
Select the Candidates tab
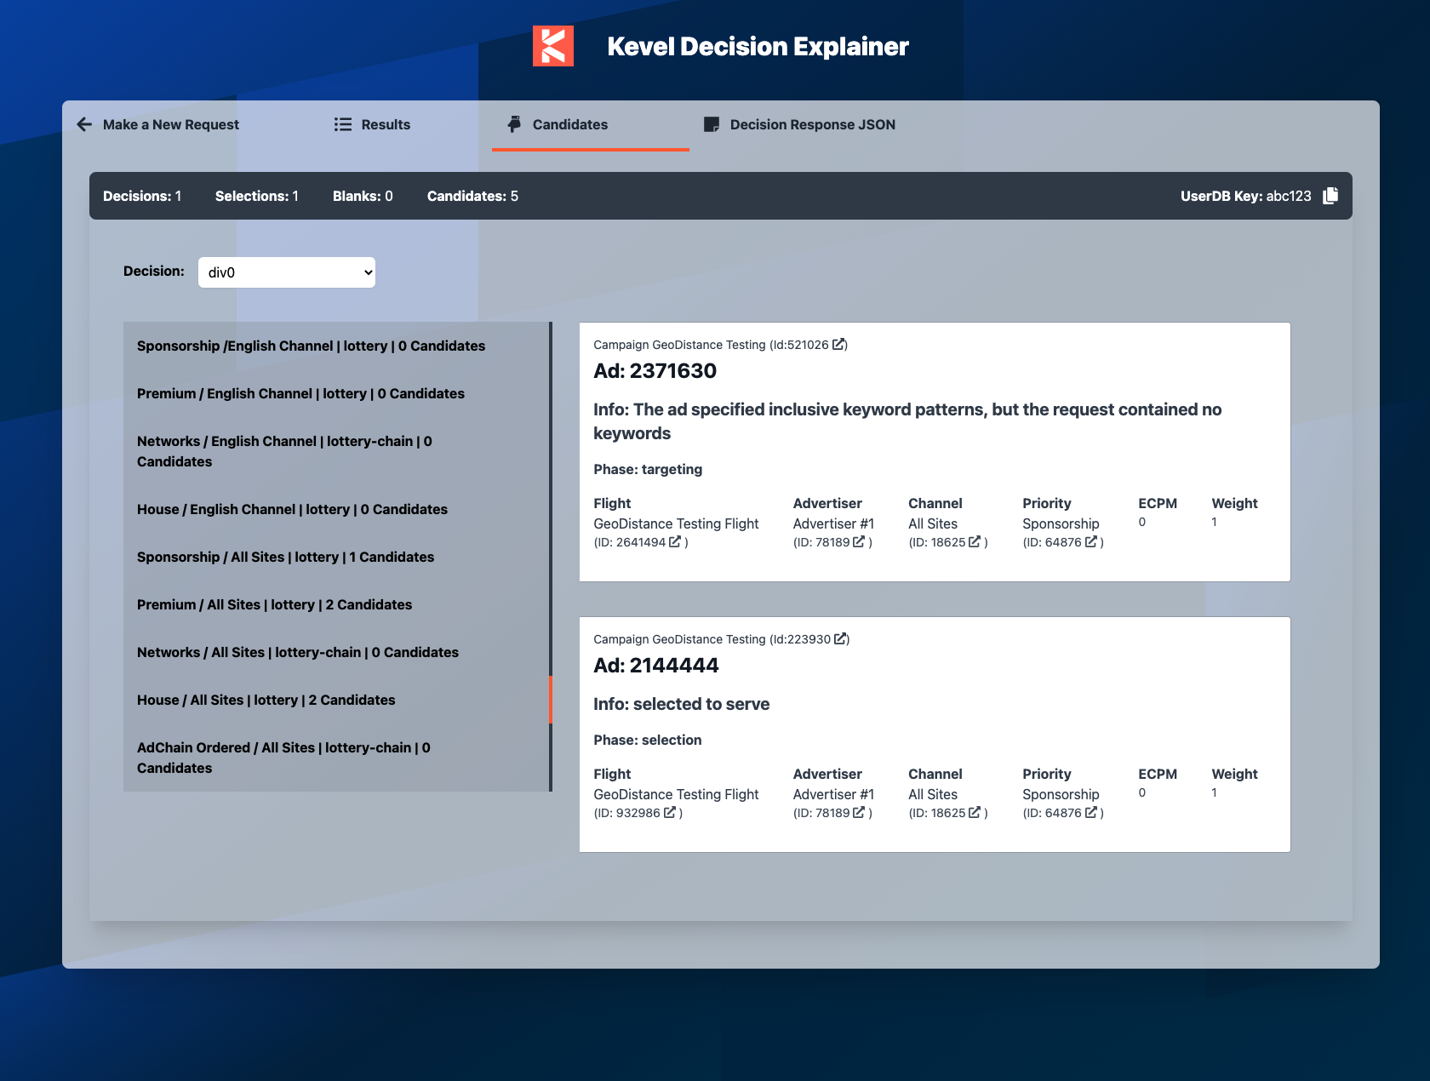[591, 124]
